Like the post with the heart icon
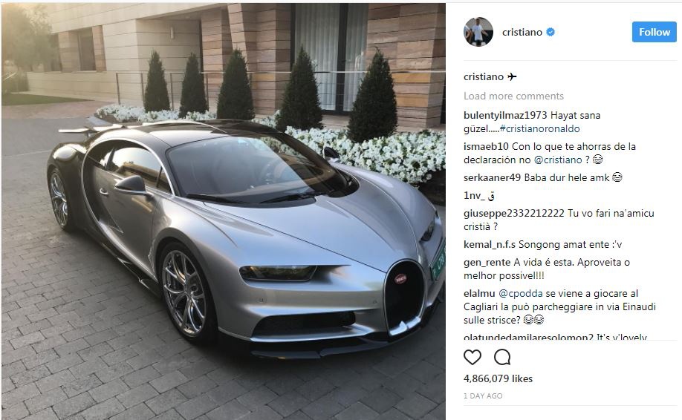The height and width of the screenshot is (420, 682). point(472,357)
